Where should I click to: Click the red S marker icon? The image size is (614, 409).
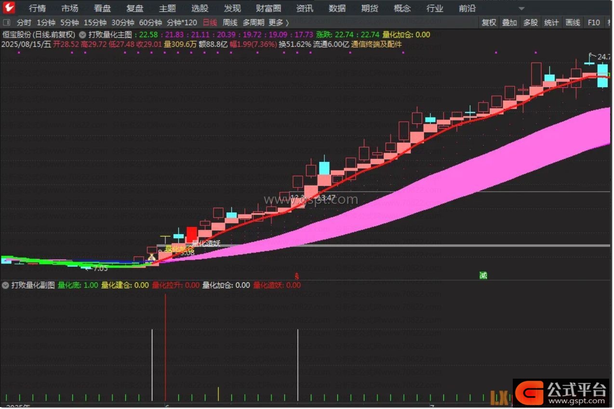coord(297,276)
